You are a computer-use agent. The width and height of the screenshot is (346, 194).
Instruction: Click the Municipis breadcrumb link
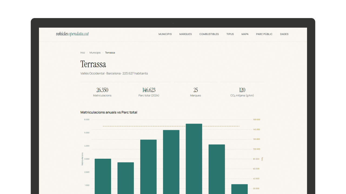[95, 53]
